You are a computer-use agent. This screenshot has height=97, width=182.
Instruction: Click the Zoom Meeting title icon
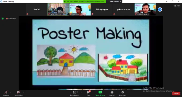pos(1,1)
